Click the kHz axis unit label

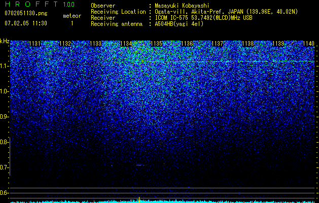point(5,41)
